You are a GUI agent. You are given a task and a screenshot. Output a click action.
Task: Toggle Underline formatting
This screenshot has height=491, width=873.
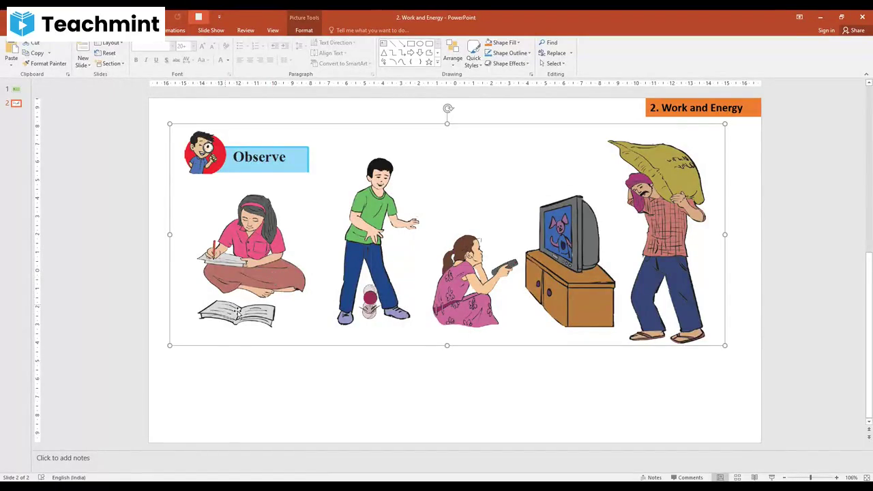pos(156,60)
